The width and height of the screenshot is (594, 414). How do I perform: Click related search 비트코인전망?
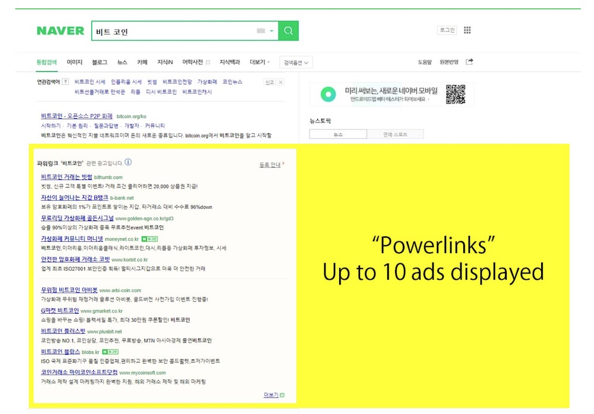[x=177, y=82]
